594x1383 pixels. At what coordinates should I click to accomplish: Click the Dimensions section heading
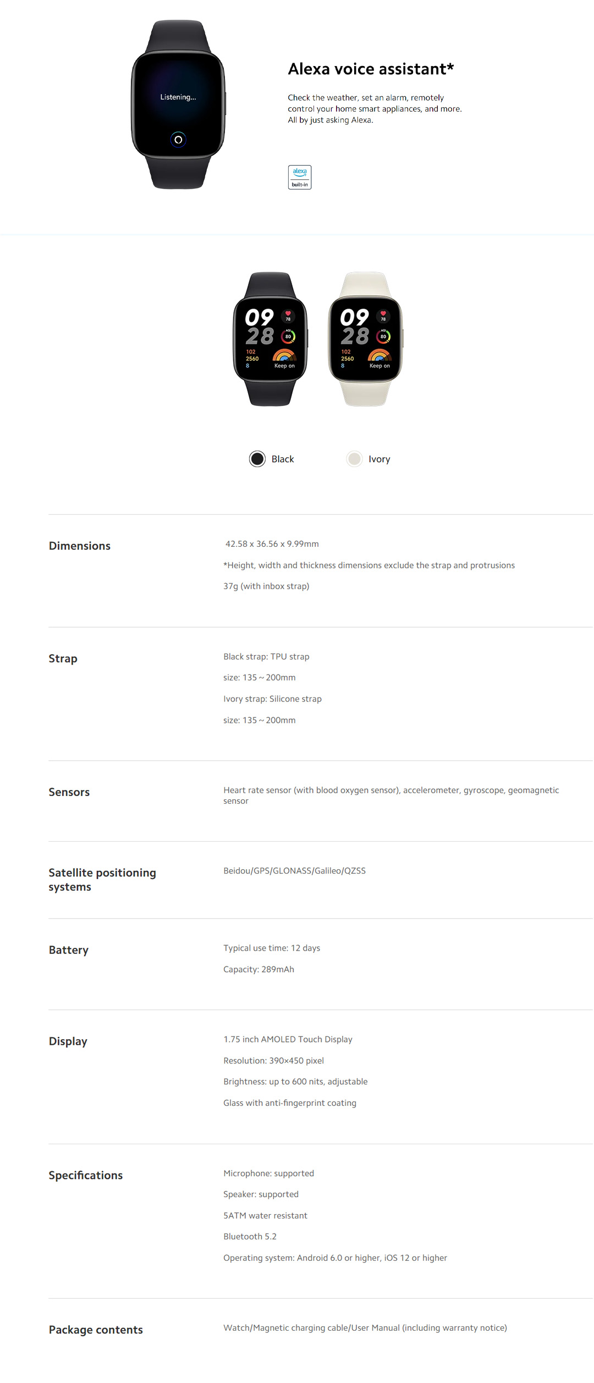pyautogui.click(x=80, y=546)
